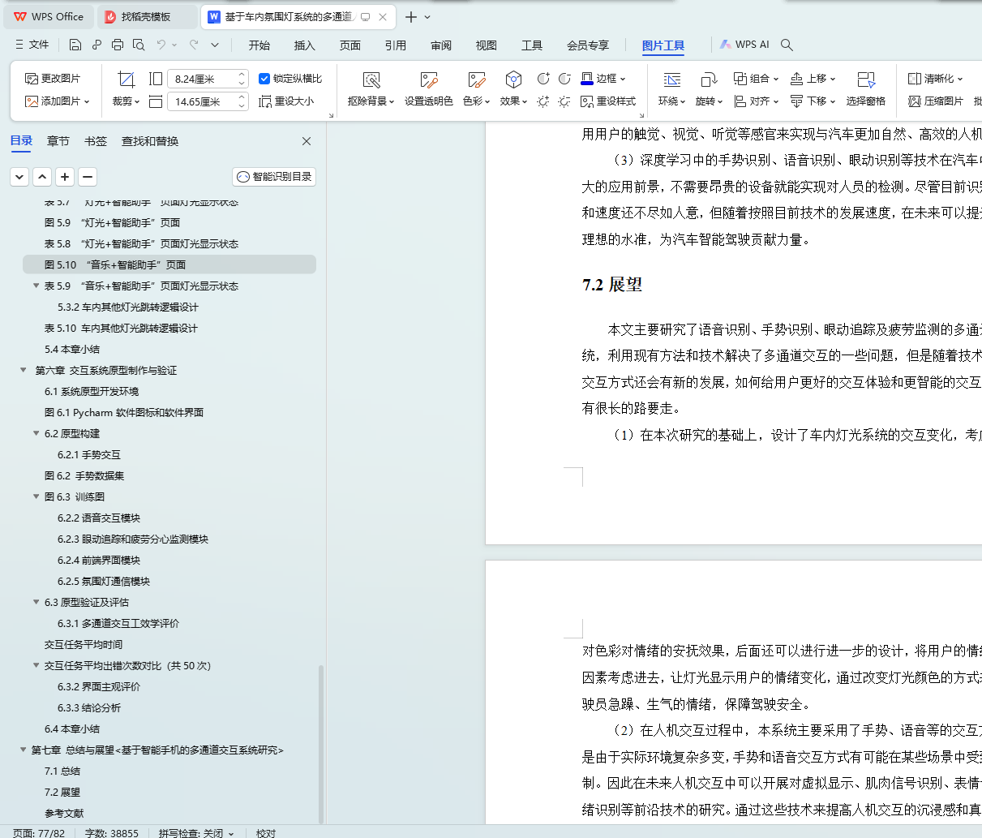Click increase contrast icon
The height and width of the screenshot is (838, 982).
click(x=543, y=79)
